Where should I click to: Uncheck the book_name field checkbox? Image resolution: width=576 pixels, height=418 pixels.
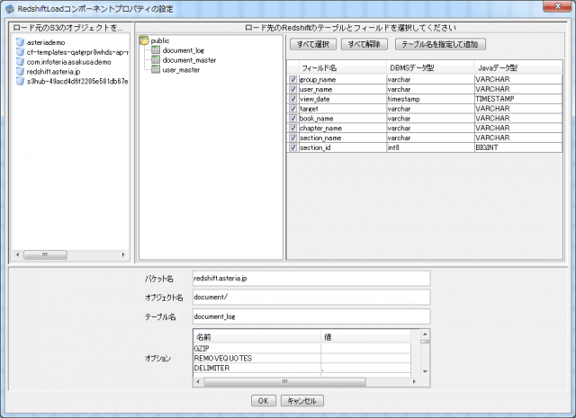[x=292, y=118]
